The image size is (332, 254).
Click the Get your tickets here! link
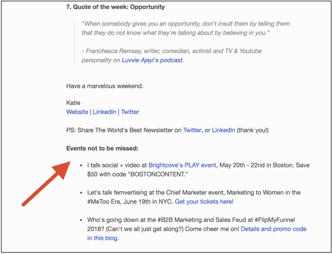[x=204, y=201]
